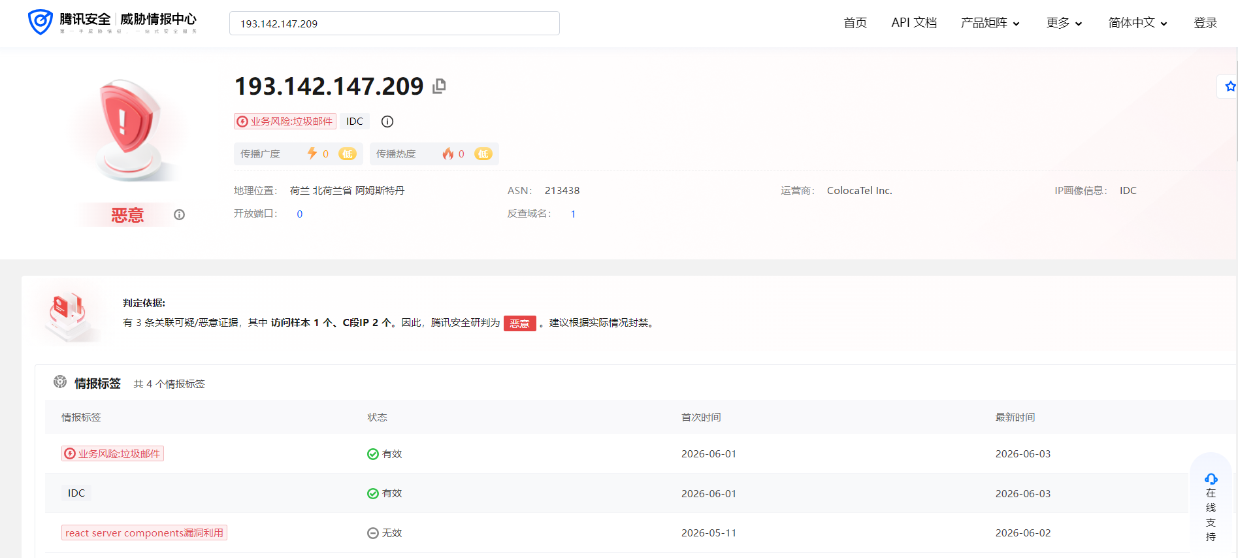Click the info icon beside IDC tag
This screenshot has height=558, width=1238.
coord(387,122)
